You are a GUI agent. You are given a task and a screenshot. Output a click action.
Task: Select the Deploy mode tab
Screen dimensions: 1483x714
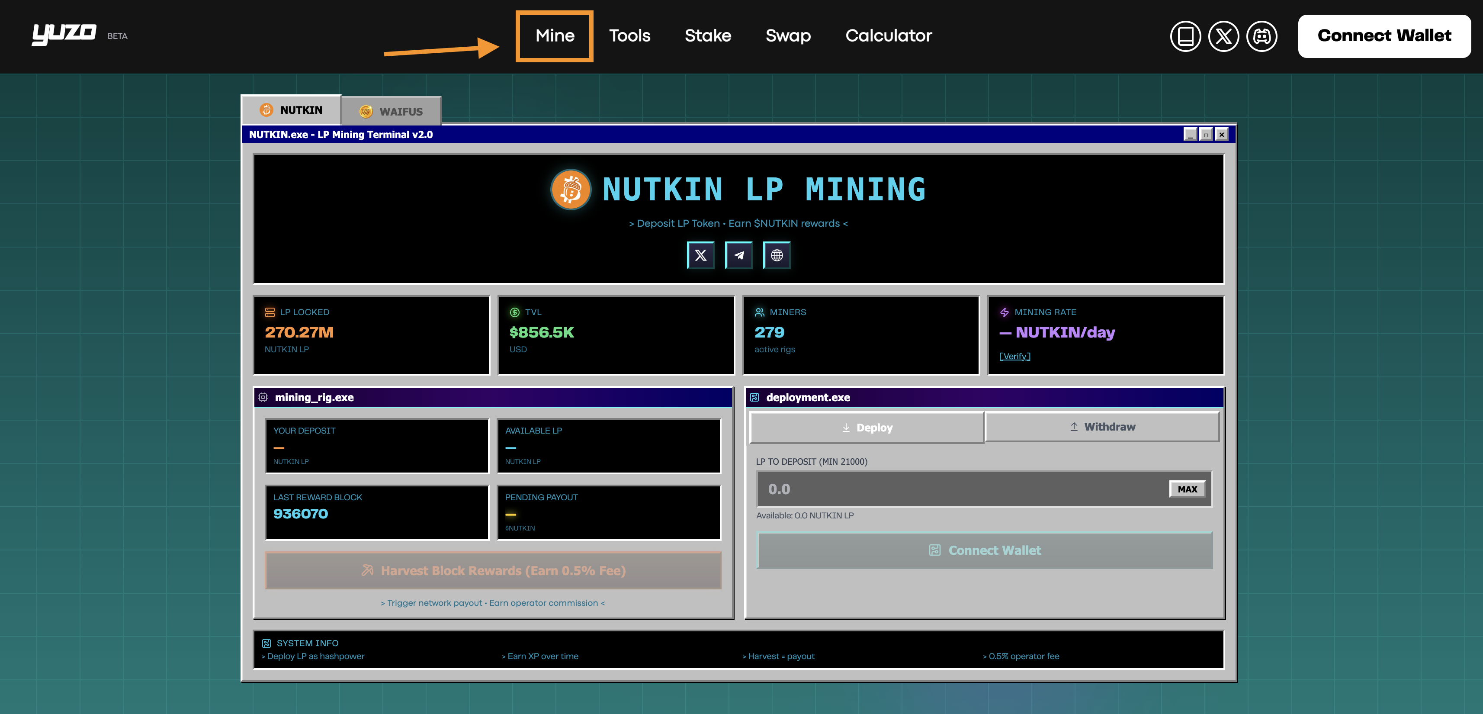click(x=867, y=427)
